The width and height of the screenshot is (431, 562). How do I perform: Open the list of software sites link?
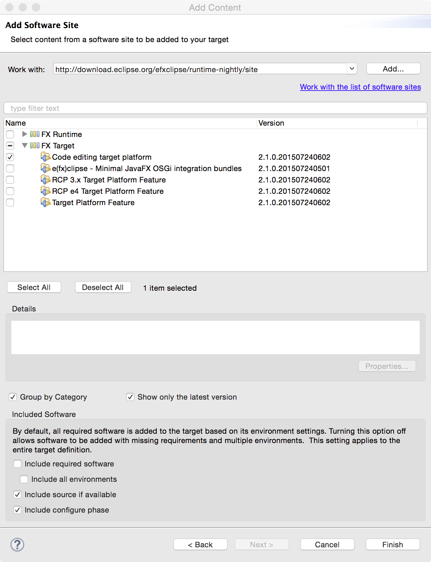(x=360, y=87)
